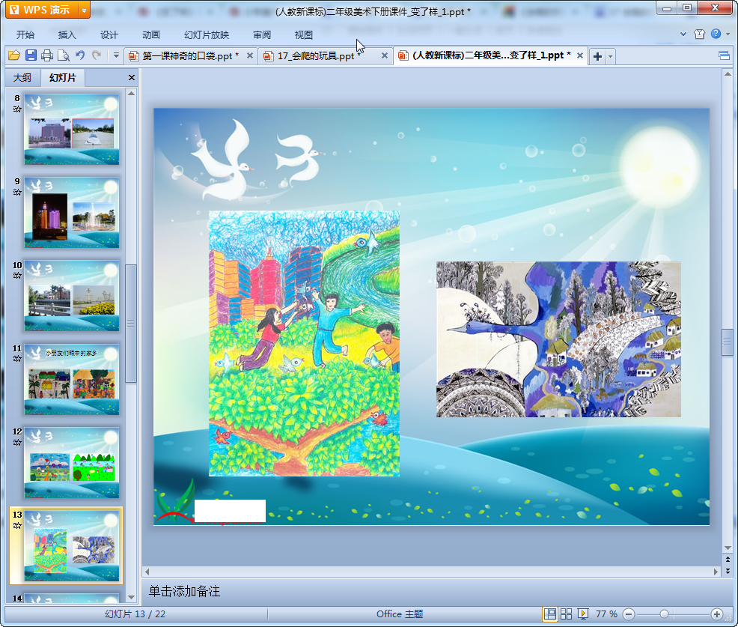Undo the last action
The width and height of the screenshot is (738, 627).
coord(80,55)
